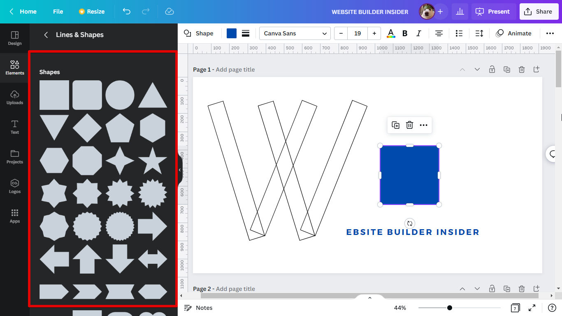Move Page 1 down using chevron
The image size is (562, 316).
coord(477,70)
